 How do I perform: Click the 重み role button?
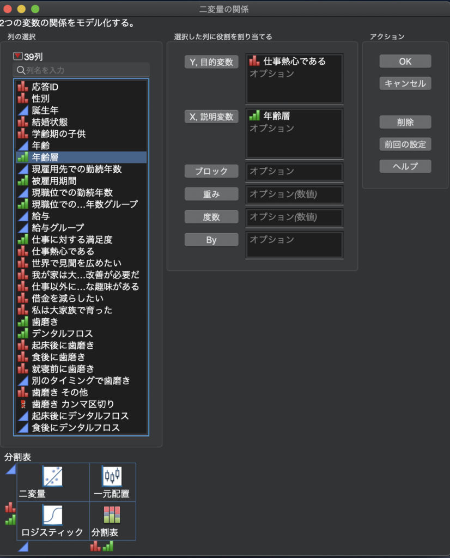211,194
